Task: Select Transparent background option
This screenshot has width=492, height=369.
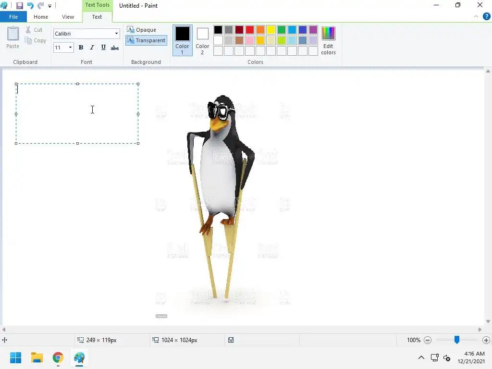Action: tap(146, 40)
